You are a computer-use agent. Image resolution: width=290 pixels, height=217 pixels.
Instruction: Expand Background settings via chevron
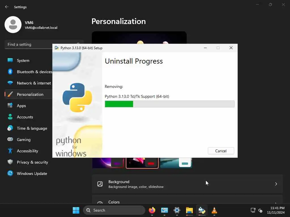tap(276, 184)
